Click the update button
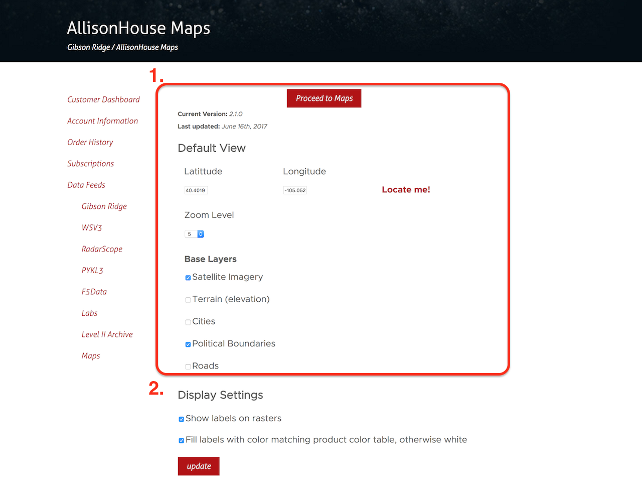 [199, 466]
